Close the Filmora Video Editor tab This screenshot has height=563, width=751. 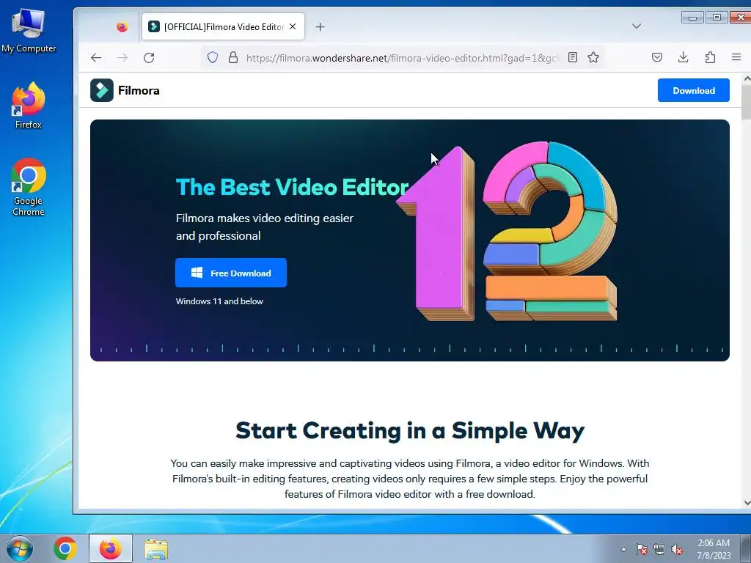tap(293, 27)
